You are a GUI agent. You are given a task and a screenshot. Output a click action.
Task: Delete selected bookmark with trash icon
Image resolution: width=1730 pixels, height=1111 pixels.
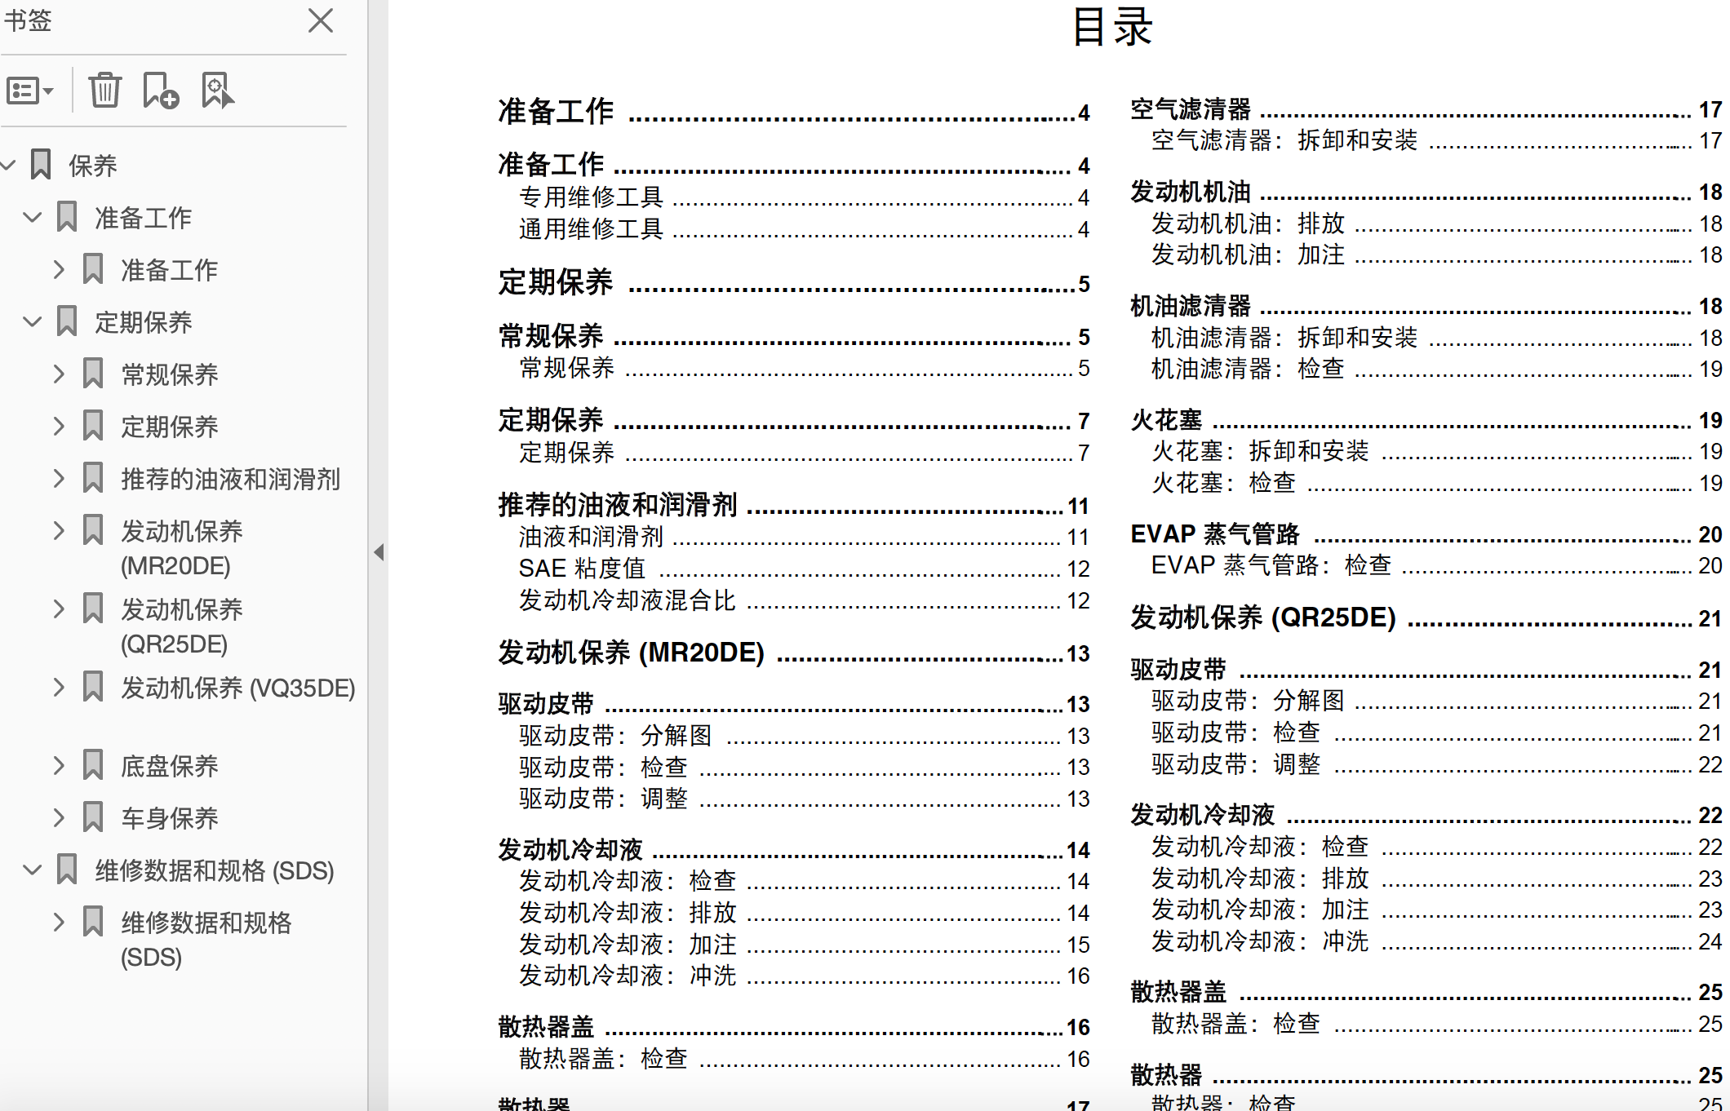click(104, 90)
